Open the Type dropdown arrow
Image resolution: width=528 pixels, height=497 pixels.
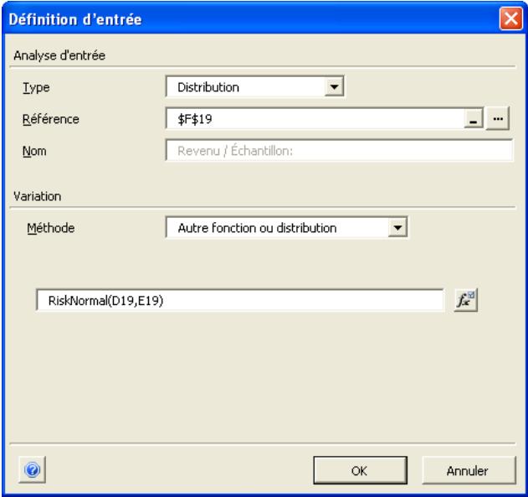335,85
